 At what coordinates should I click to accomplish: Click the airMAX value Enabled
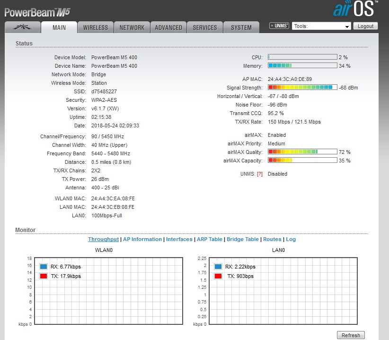coord(277,135)
